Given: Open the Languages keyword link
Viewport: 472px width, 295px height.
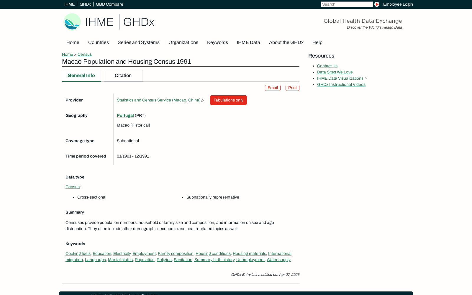Looking at the screenshot, I should click(x=95, y=260).
